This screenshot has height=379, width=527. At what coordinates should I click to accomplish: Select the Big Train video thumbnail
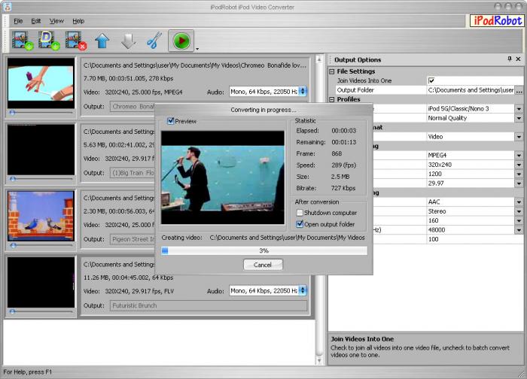pyautogui.click(x=41, y=150)
